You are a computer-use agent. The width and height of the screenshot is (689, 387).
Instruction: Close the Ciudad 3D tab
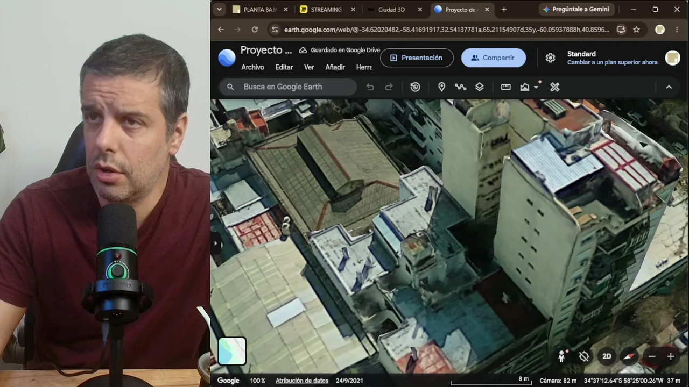pos(420,9)
